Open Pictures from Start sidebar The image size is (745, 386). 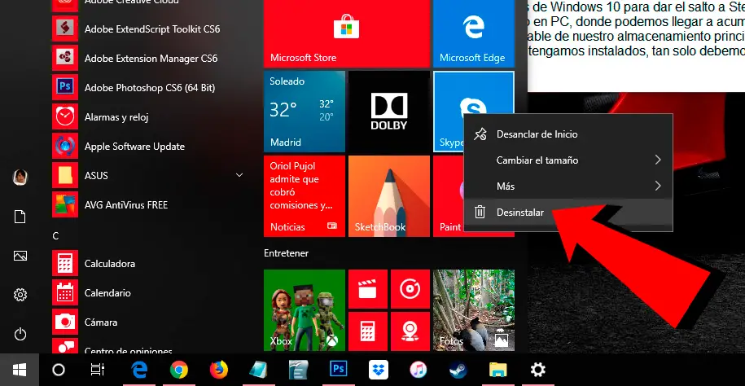[x=20, y=256]
